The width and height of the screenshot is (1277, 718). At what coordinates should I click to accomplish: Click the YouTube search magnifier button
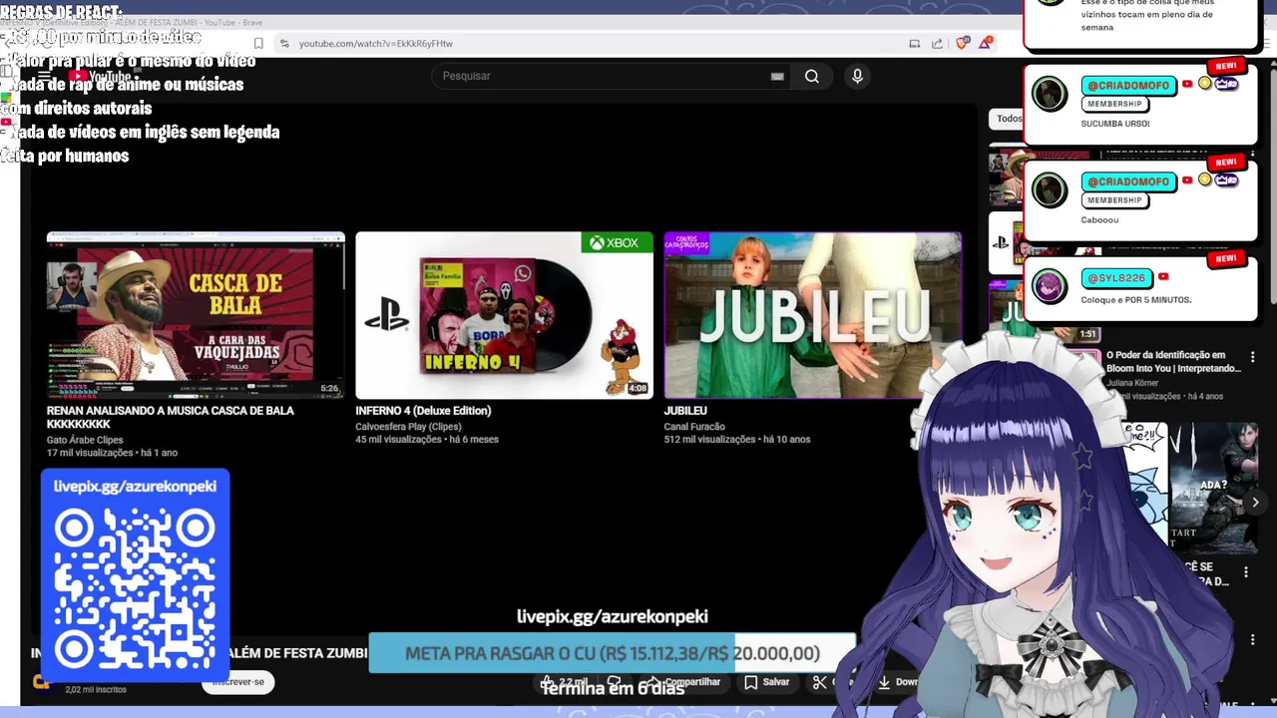coord(812,76)
